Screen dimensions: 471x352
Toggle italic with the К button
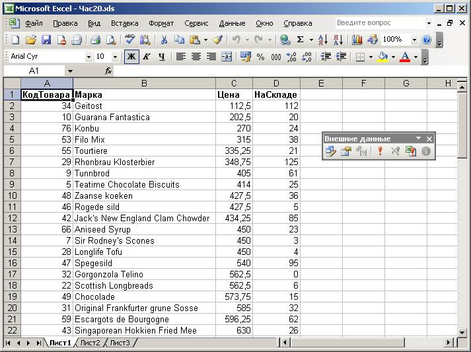coord(147,57)
